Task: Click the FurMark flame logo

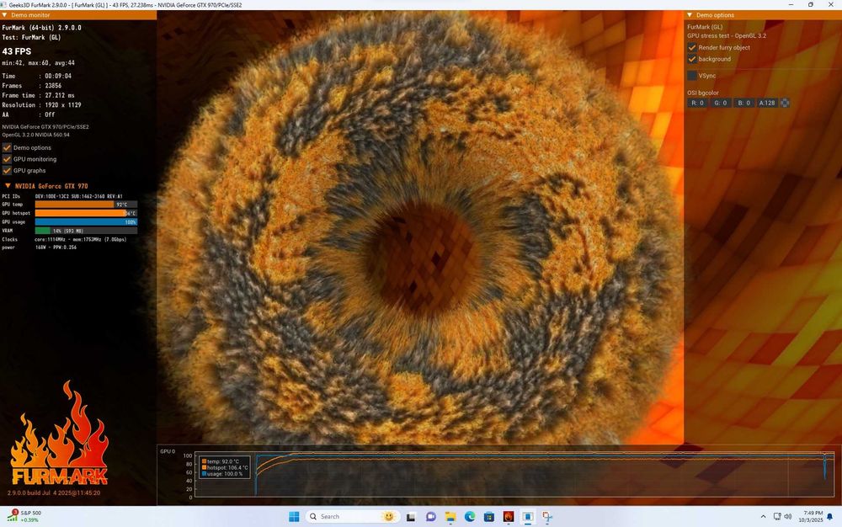Action: [x=59, y=434]
